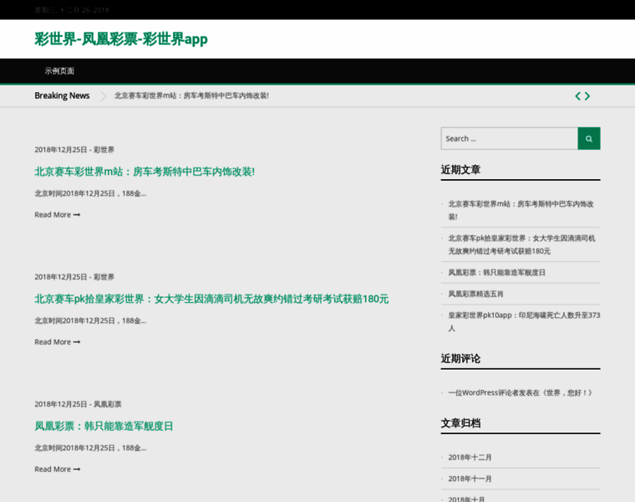Open sidebar recent article 北京赛车彩世界m站

click(x=521, y=210)
